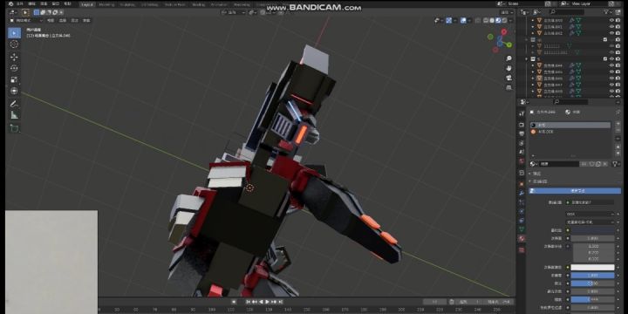Switch viewport to wireframe shading
The image size is (628, 314).
click(486, 20)
